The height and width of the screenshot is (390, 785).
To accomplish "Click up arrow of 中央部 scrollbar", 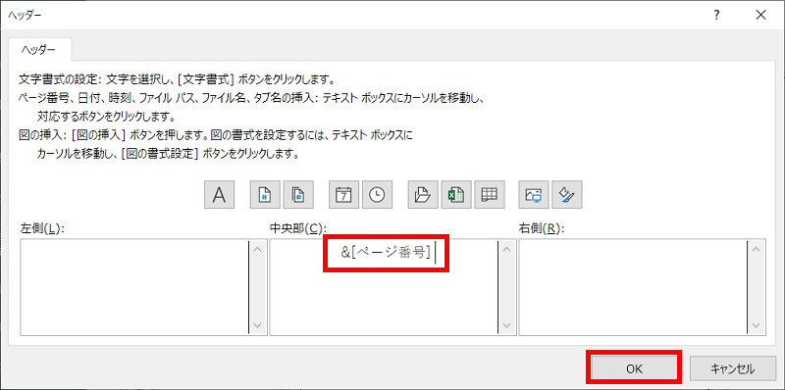I will point(506,249).
